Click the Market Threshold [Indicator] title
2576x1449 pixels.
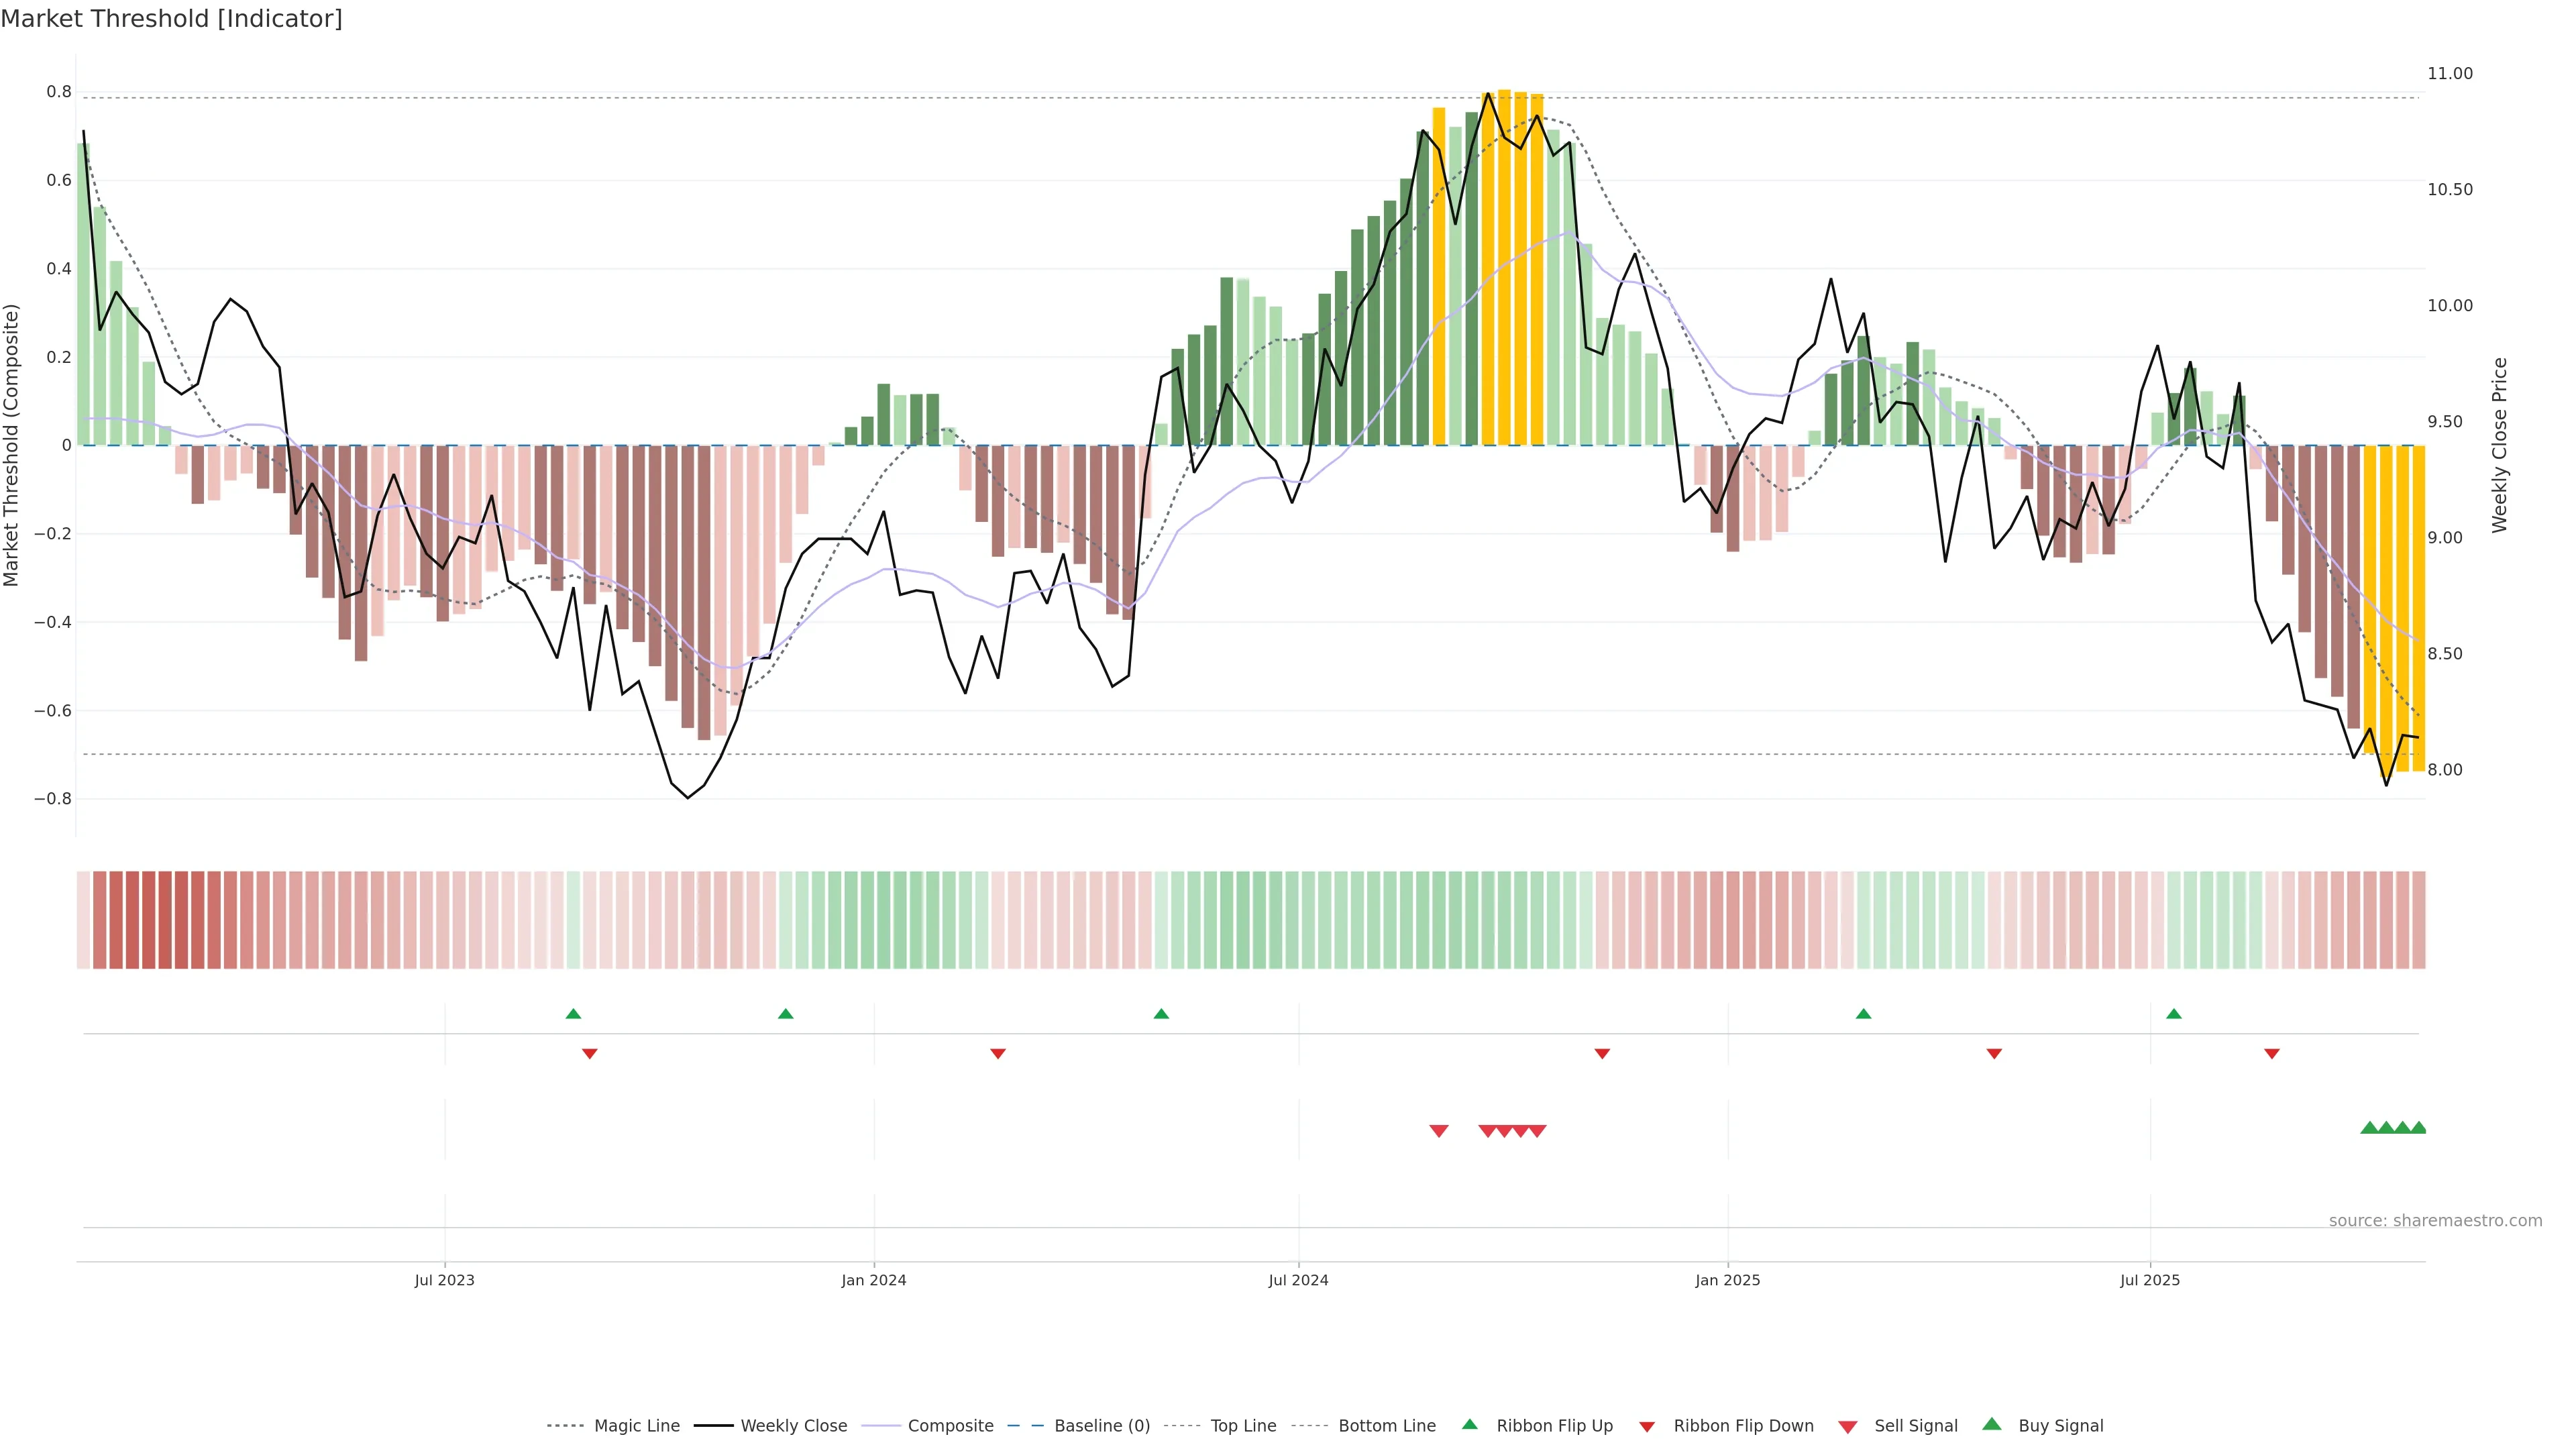(172, 19)
